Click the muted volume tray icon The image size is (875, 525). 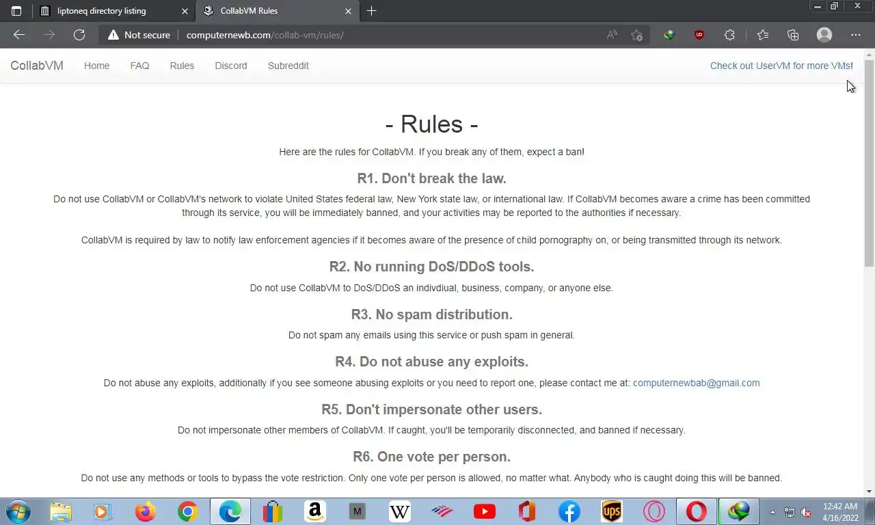click(806, 512)
